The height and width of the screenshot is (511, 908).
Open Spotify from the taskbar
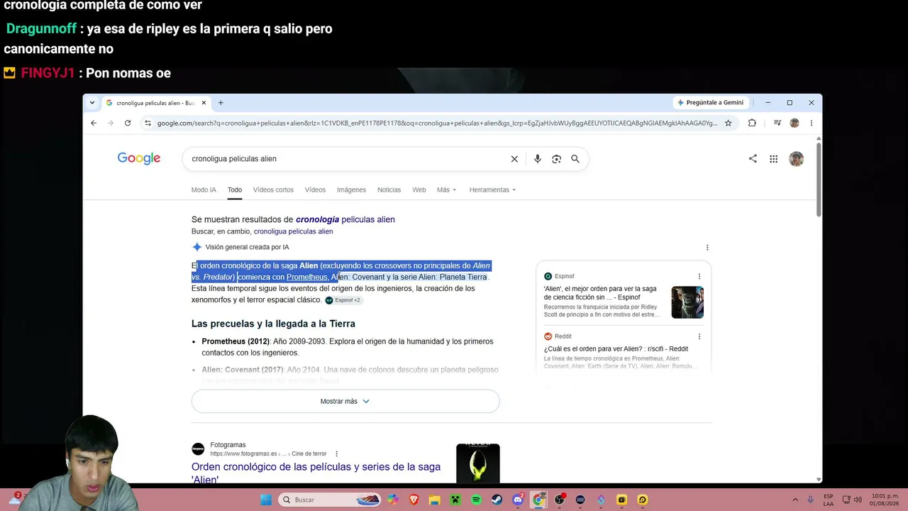(476, 500)
